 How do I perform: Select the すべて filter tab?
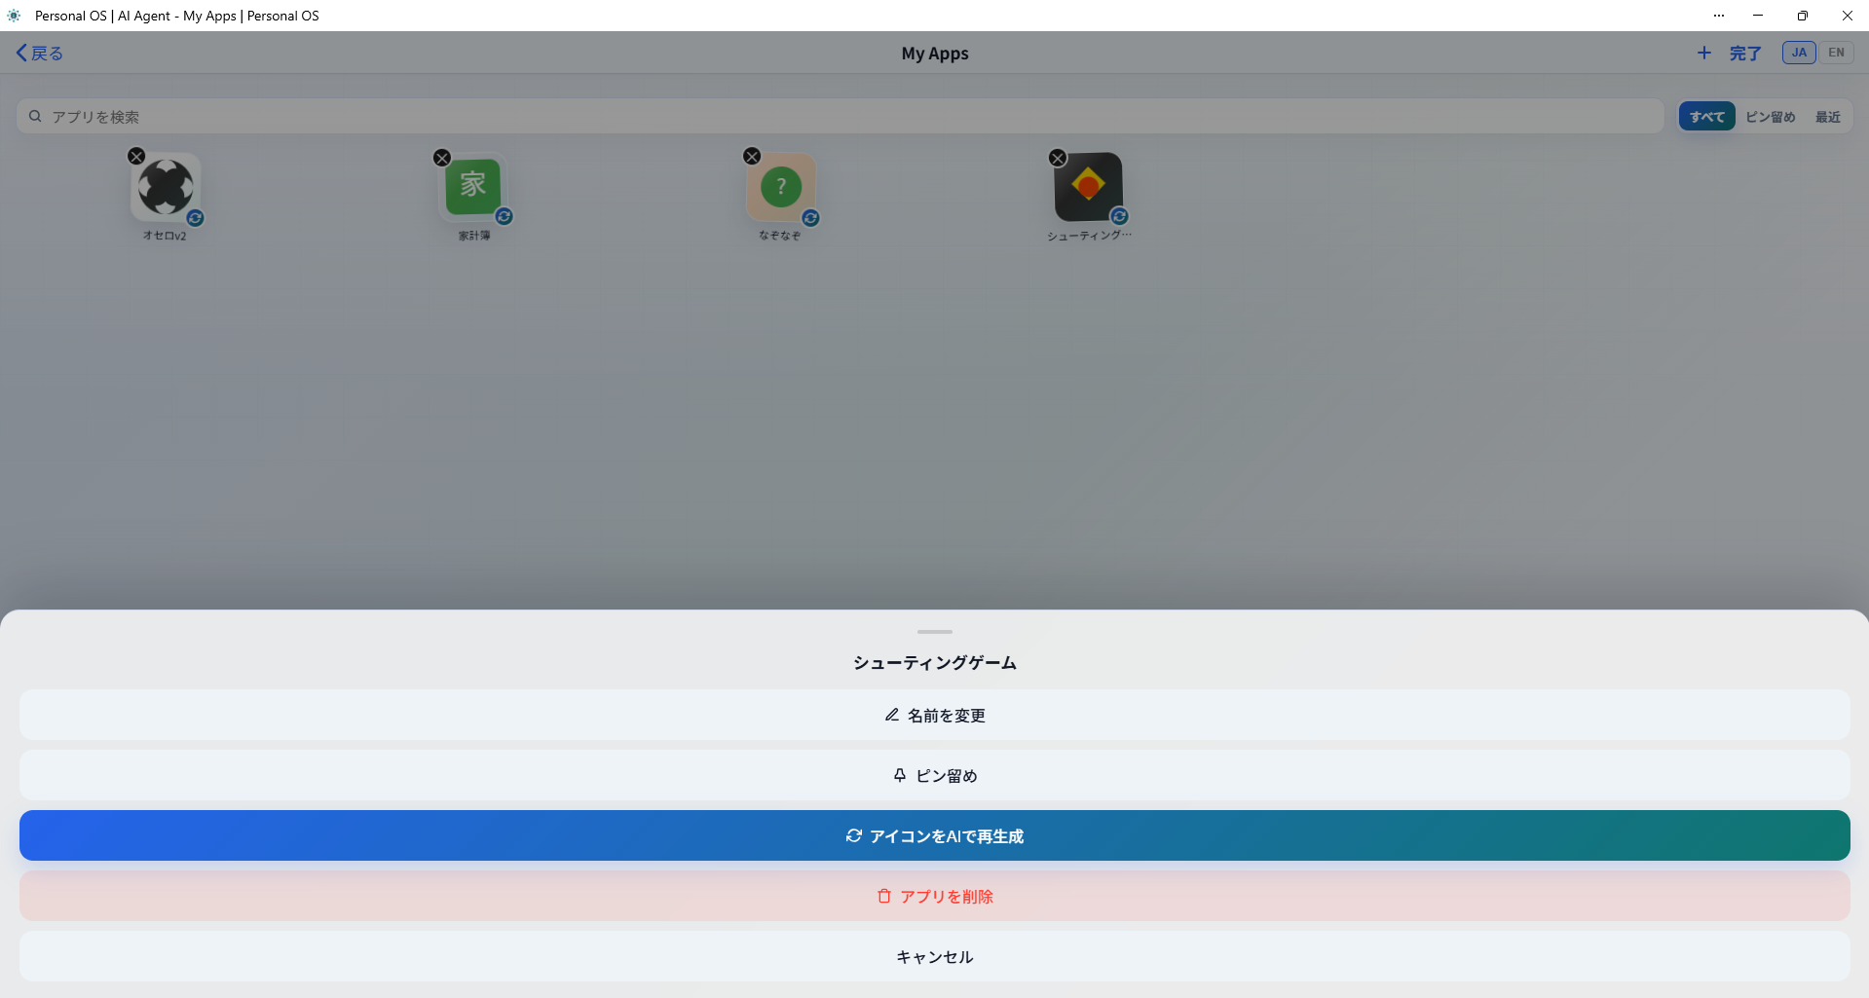(1706, 117)
